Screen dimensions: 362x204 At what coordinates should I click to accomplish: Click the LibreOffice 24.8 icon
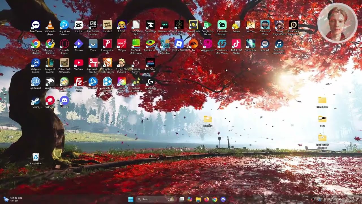(136, 25)
